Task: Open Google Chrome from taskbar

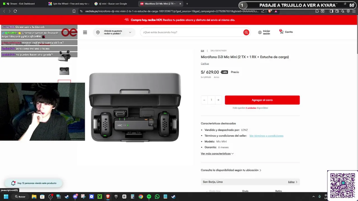Action: (x=141, y=197)
